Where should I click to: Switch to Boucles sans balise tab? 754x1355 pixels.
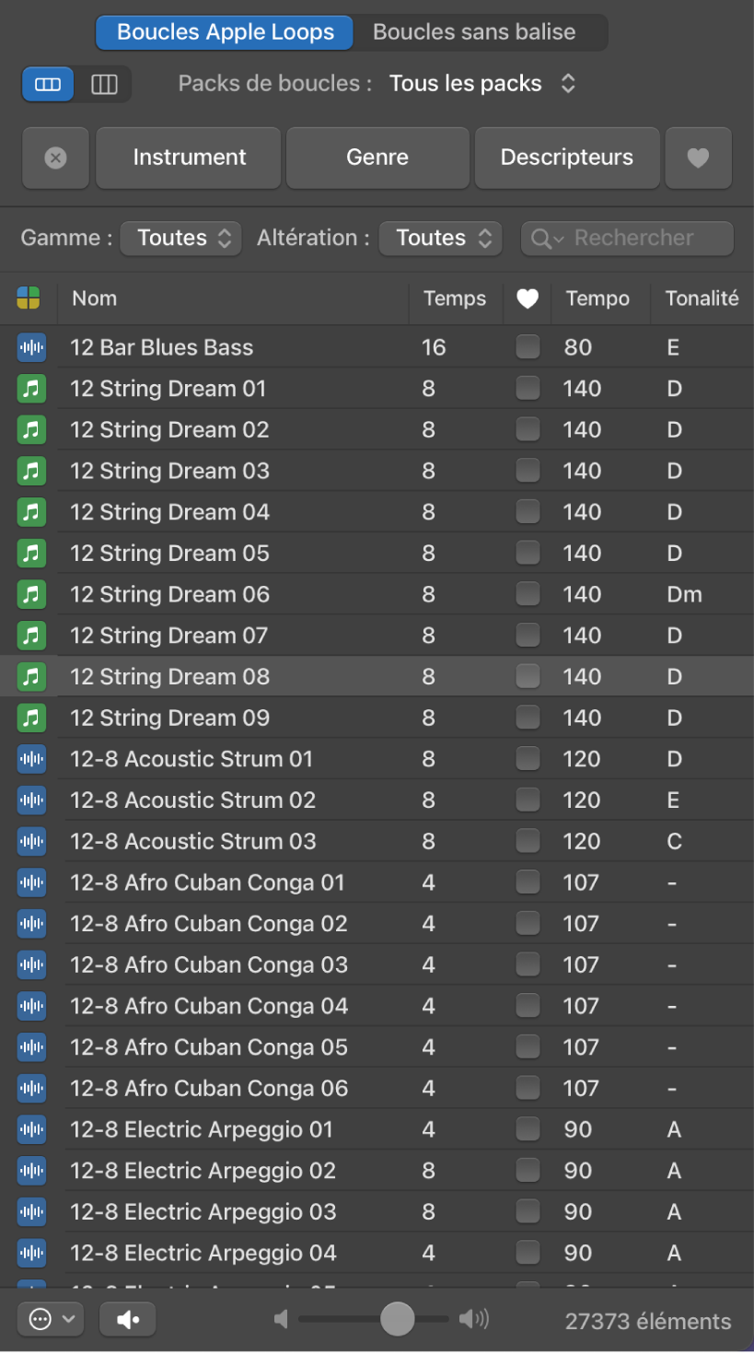pos(474,32)
